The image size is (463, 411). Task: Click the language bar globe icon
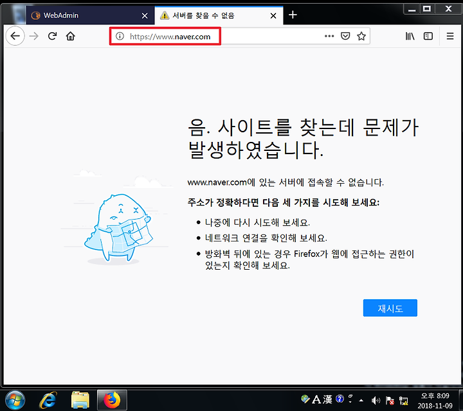(305, 399)
